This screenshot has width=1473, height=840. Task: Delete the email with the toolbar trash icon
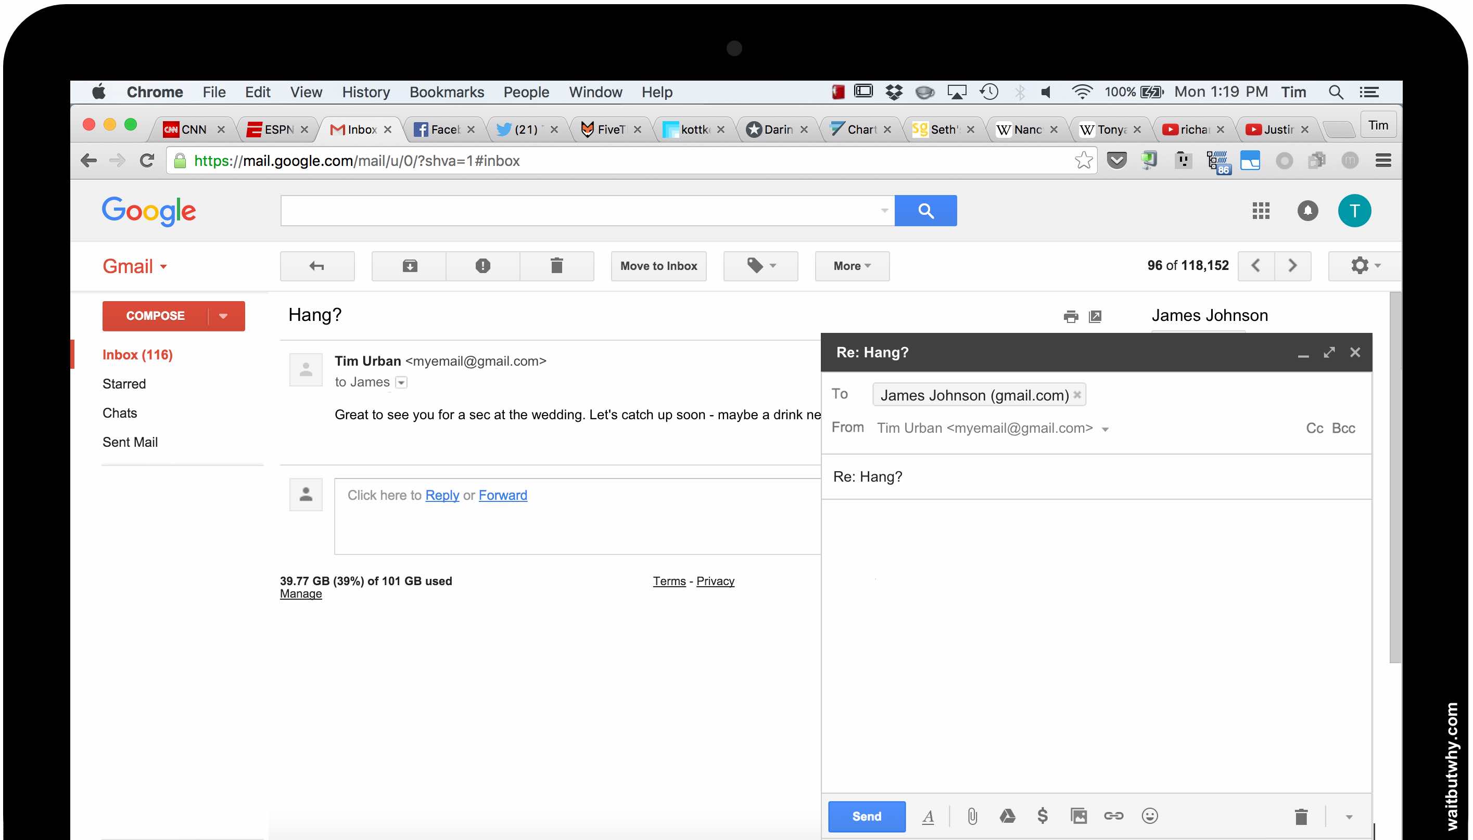coord(556,266)
